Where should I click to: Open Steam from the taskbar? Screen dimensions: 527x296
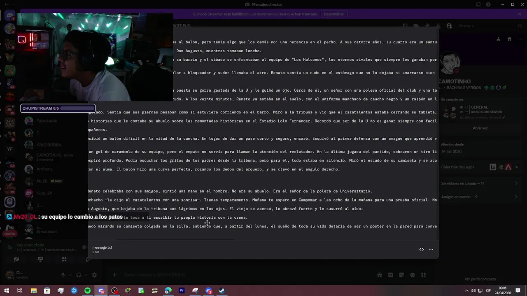[222, 291]
